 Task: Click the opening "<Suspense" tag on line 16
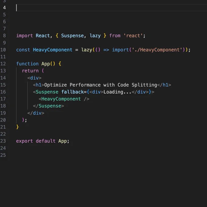[x=46, y=92]
